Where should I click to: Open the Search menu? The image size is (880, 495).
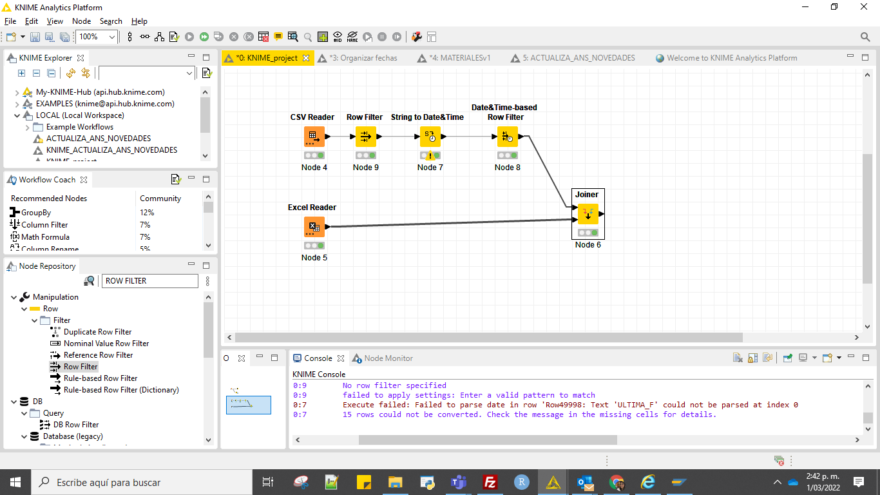(x=111, y=21)
